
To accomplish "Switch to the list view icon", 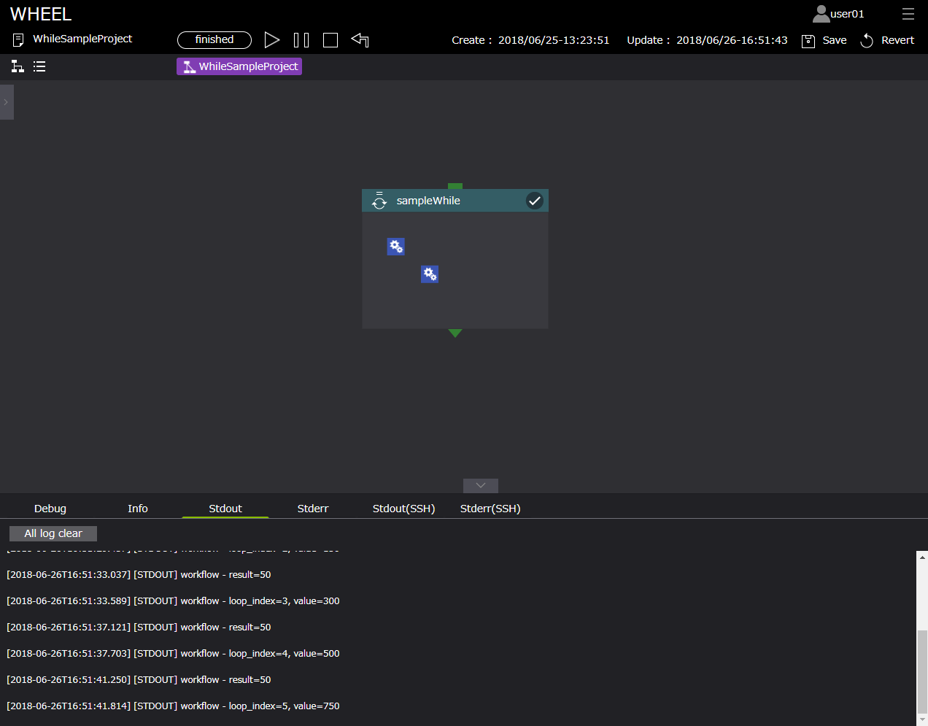I will tap(39, 66).
